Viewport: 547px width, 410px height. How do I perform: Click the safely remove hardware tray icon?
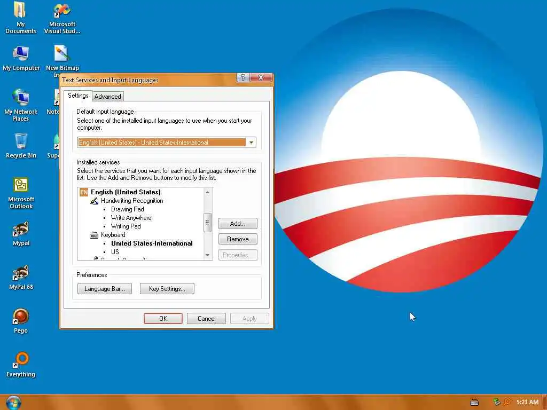496,402
